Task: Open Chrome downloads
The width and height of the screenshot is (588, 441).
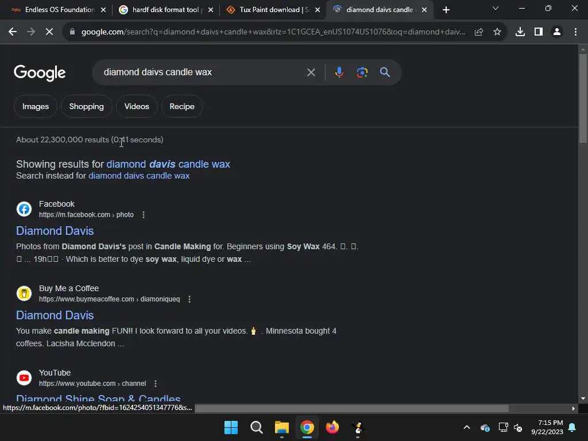Action: [x=520, y=32]
